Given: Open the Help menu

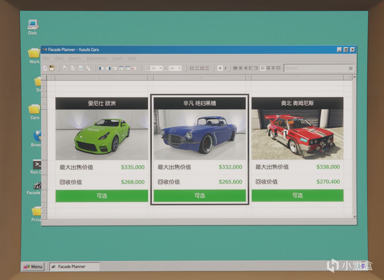Looking at the screenshot, I should click(132, 58).
